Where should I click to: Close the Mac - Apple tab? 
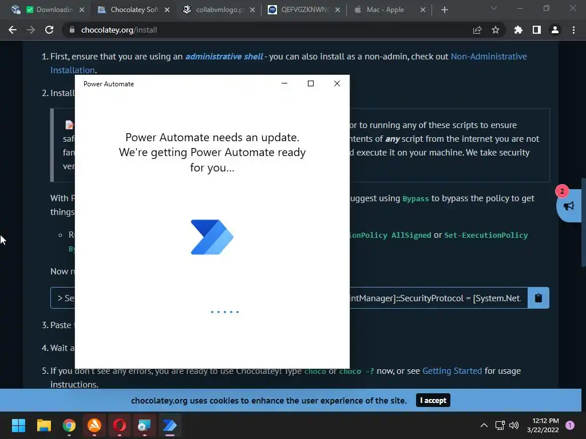point(423,10)
